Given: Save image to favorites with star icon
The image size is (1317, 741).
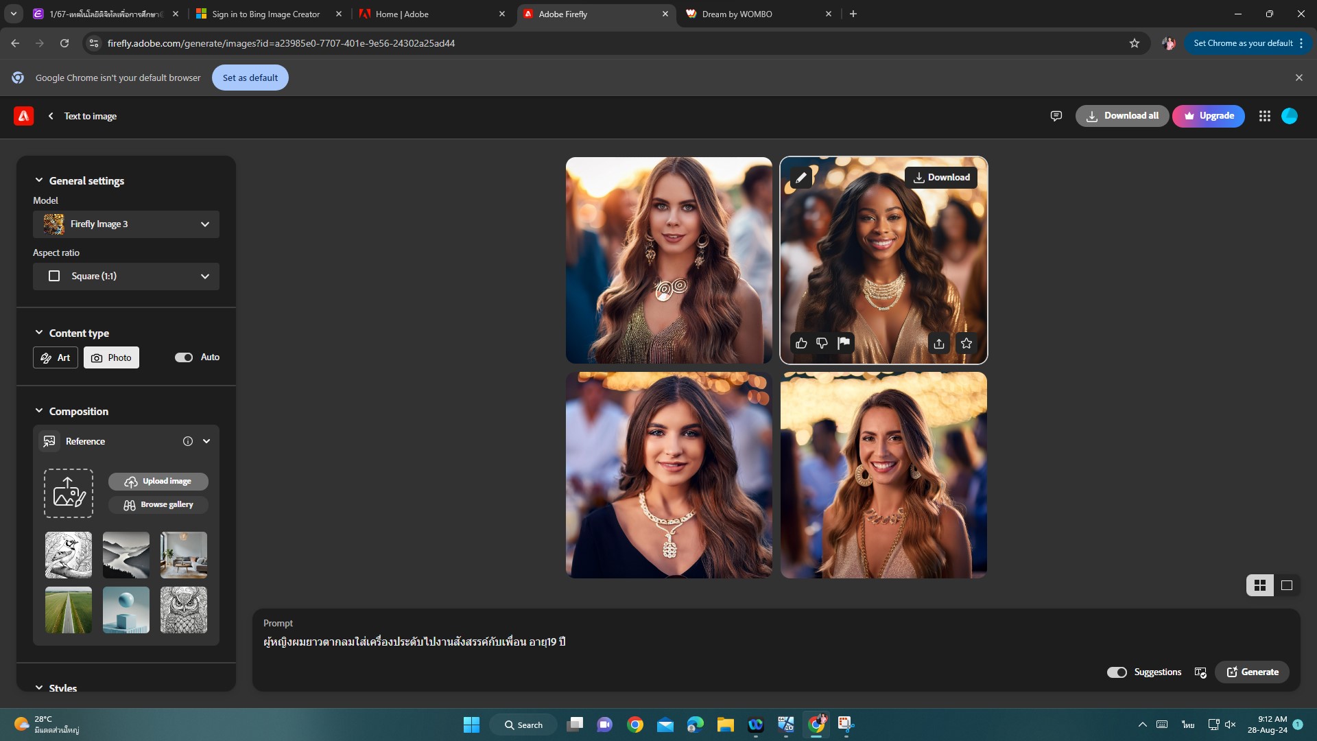Looking at the screenshot, I should pos(966,343).
